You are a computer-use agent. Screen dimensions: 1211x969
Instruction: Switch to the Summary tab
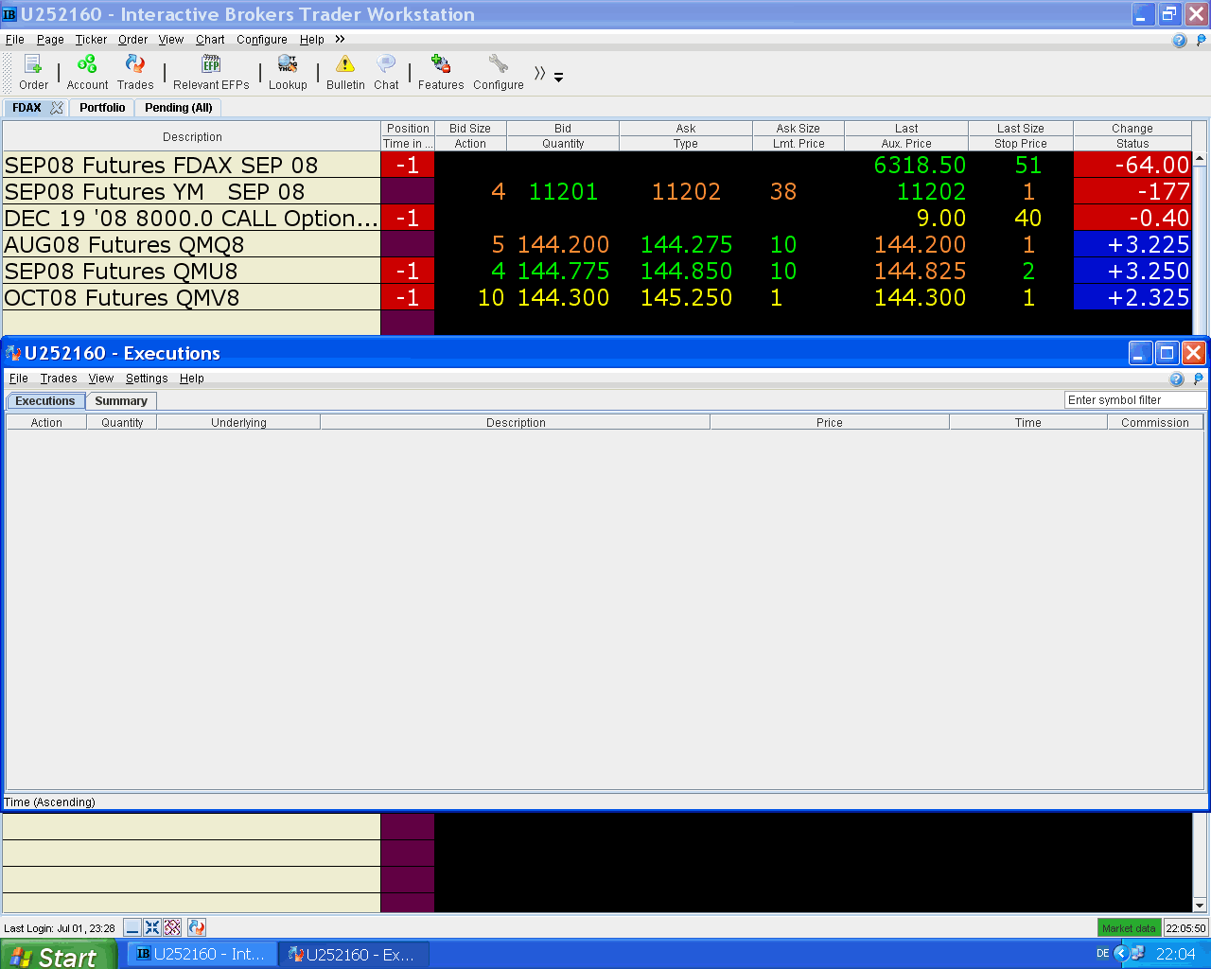(x=121, y=401)
